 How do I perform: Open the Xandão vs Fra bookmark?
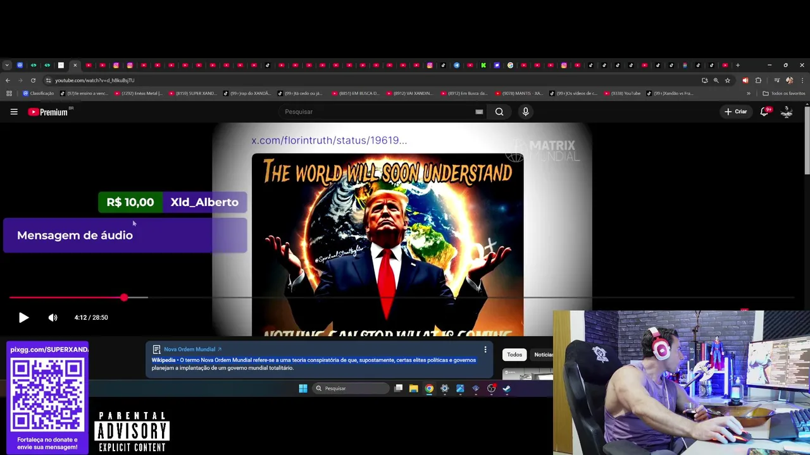tap(670, 94)
